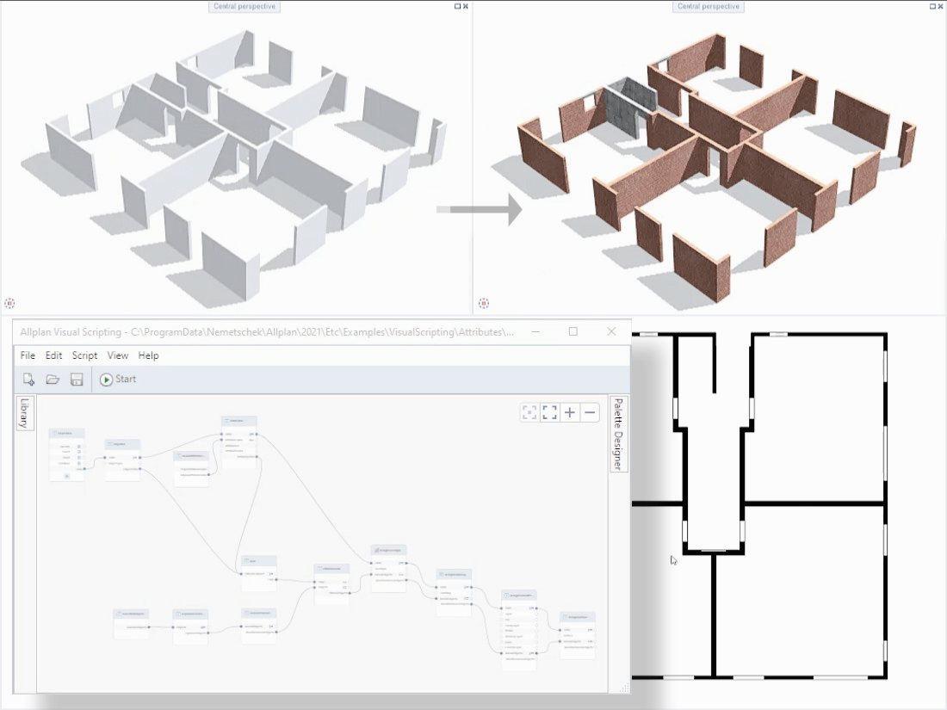947x710 pixels.
Task: Toggle maximize on the left Central perspective viewport
Action: coord(459,6)
